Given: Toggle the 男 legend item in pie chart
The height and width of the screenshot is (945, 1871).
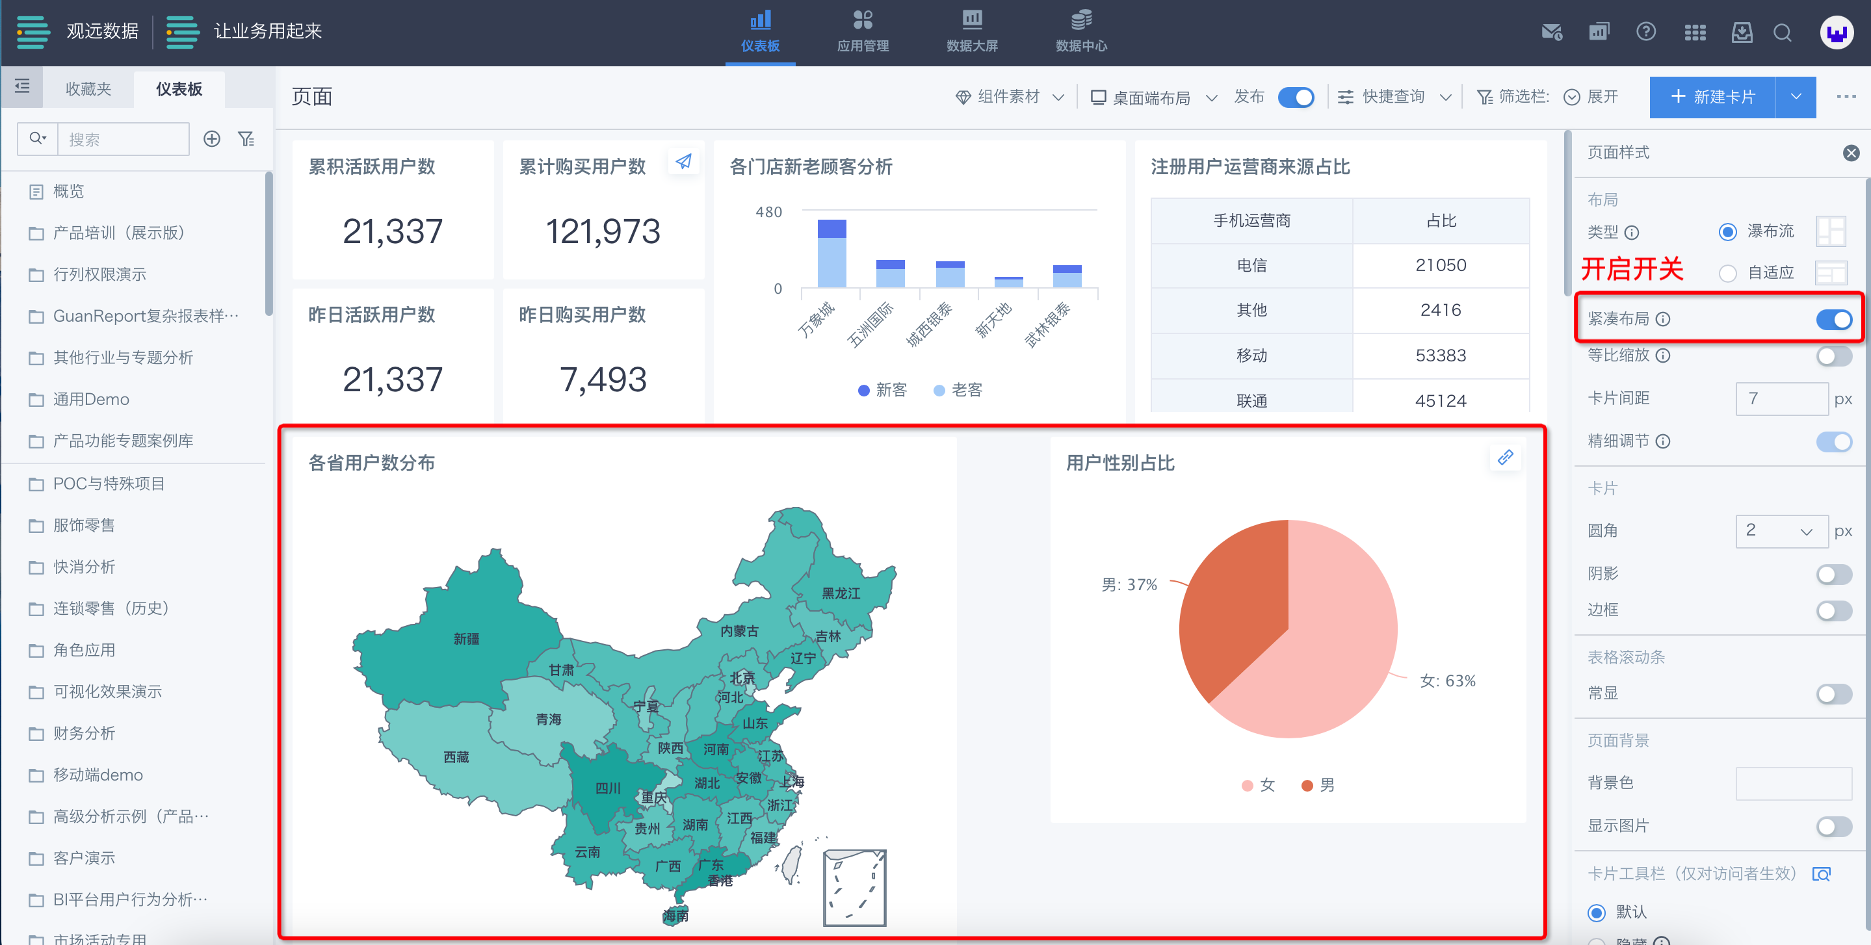Looking at the screenshot, I should [x=1318, y=785].
